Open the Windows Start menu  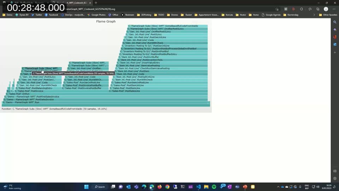(86, 187)
